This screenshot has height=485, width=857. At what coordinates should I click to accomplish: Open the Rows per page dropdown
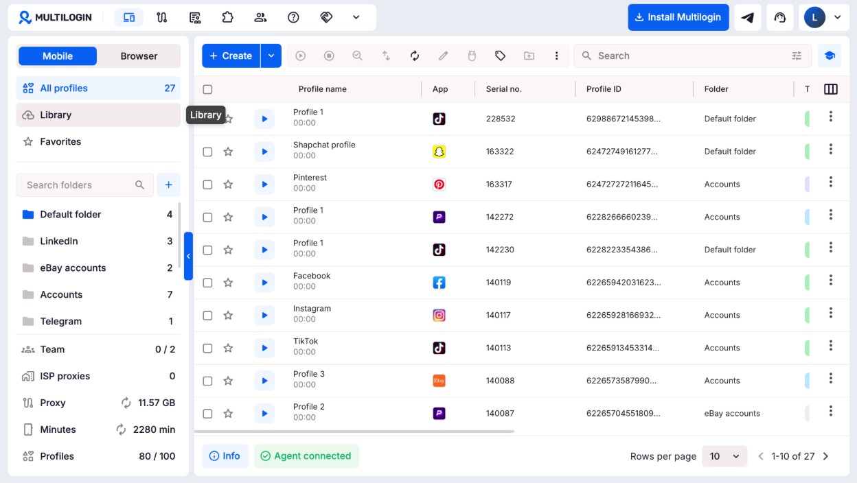(x=724, y=456)
